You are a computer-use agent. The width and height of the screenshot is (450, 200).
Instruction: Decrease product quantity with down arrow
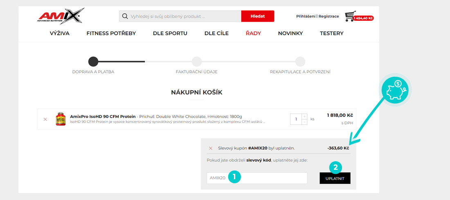[304, 122]
